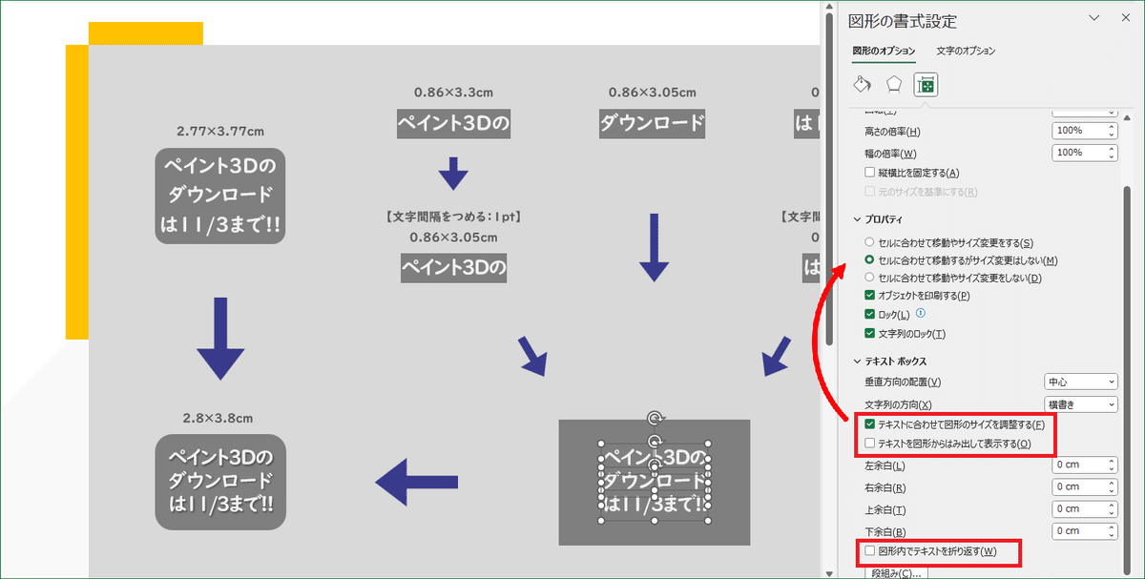Click the 【文字間隔をつめる:1pt】 label
Image resolution: width=1145 pixels, height=579 pixels.
coord(453,217)
